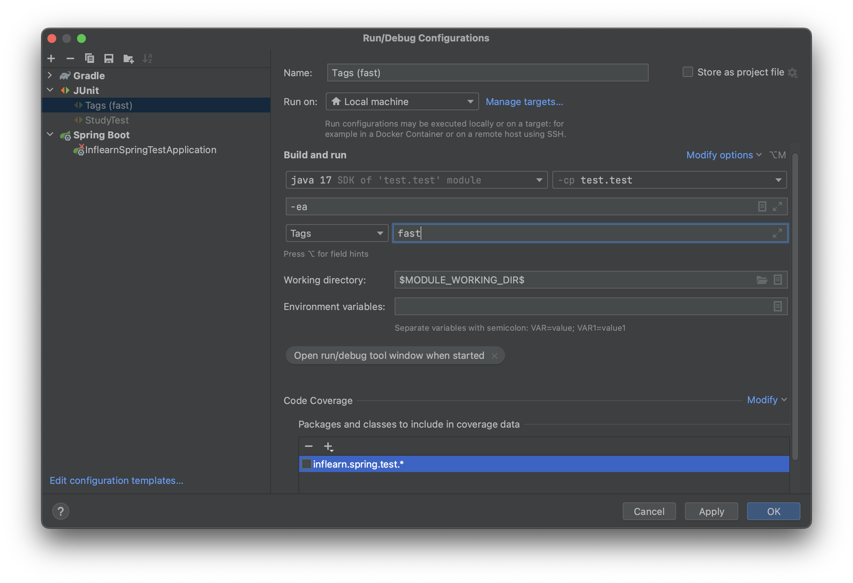This screenshot has width=853, height=583.
Task: Open environment variables edit dialog icon
Action: [x=777, y=307]
